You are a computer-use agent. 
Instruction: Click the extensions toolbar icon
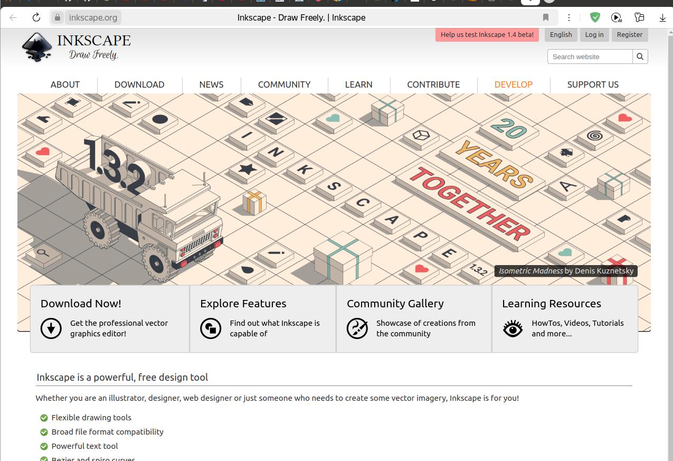[x=639, y=17]
